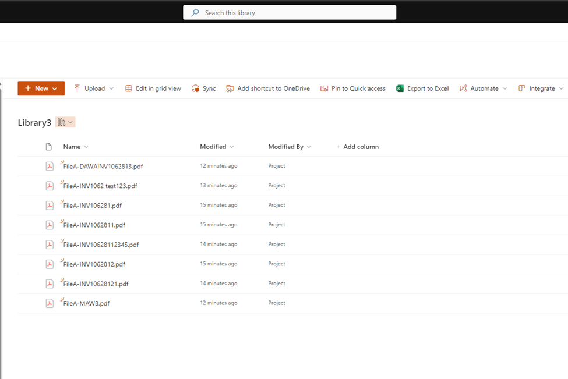The height and width of the screenshot is (379, 568).
Task: Click PDF icon for FileA-DAWAINV1062813.pdf
Action: click(50, 166)
